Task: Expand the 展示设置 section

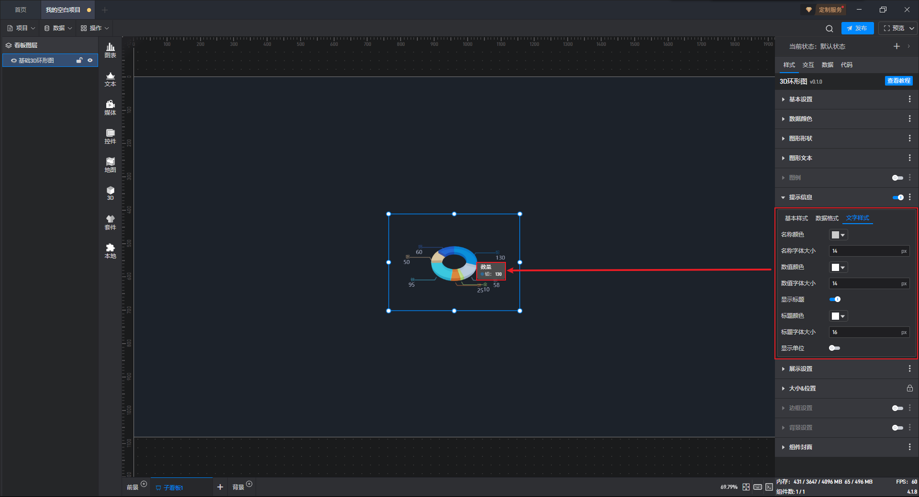Action: pos(783,369)
